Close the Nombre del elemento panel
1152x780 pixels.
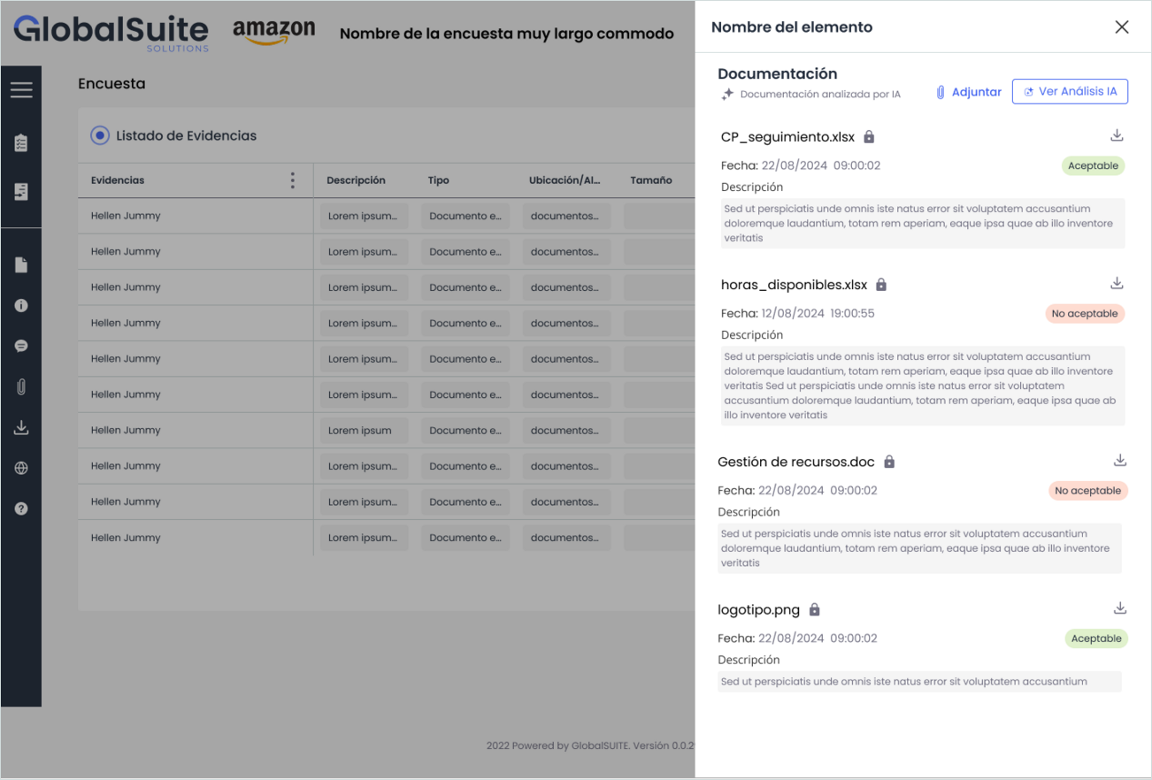click(1122, 27)
